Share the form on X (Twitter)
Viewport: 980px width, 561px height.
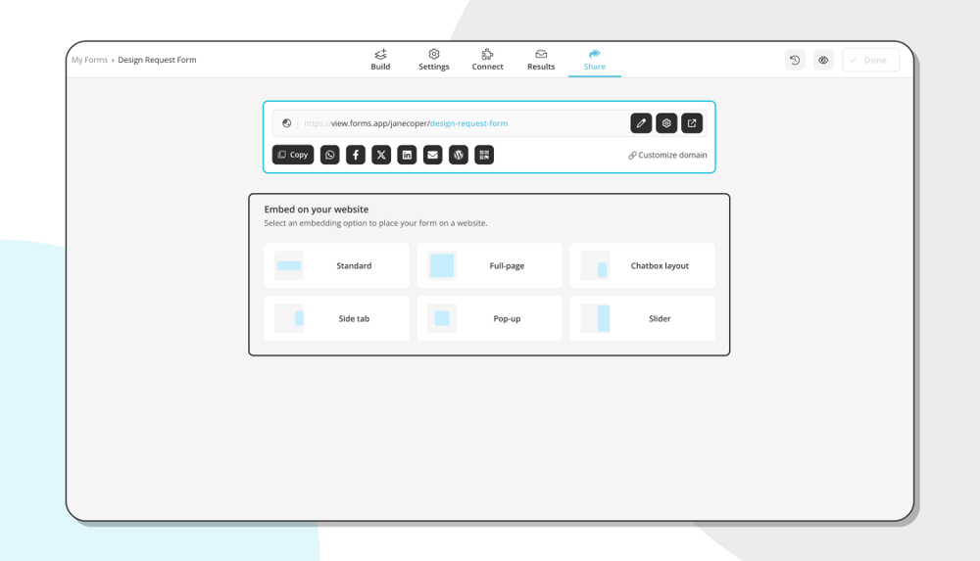pyautogui.click(x=381, y=155)
